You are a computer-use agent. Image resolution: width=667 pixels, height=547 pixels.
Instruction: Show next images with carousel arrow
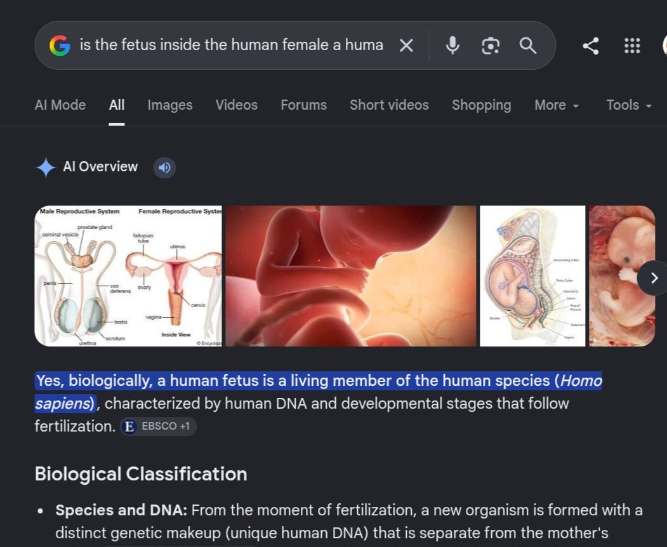tap(654, 278)
